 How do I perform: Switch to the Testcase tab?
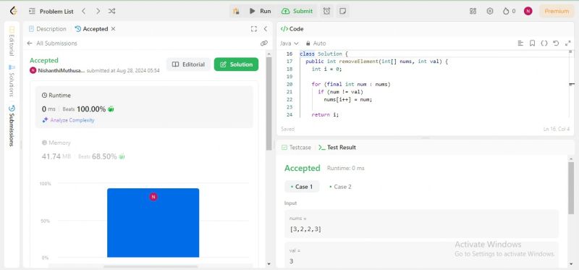pyautogui.click(x=296, y=147)
